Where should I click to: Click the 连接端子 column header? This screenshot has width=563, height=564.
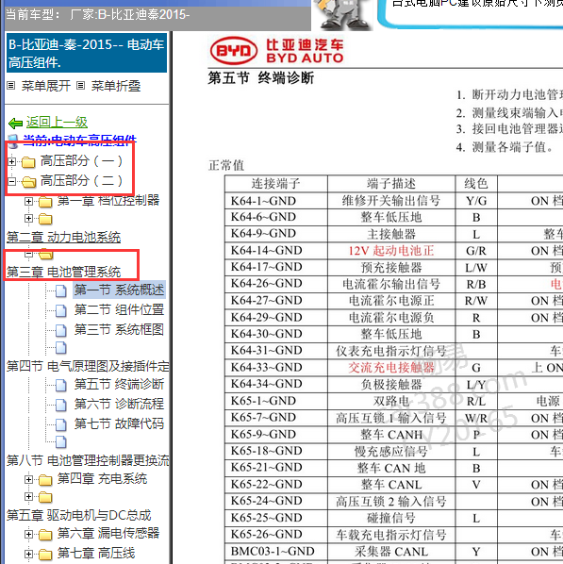(276, 184)
